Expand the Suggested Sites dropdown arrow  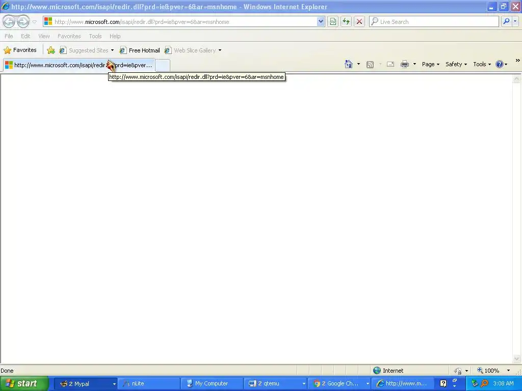pos(112,50)
